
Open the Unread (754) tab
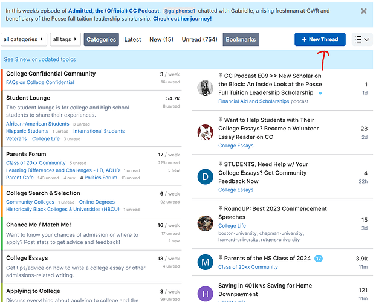pos(199,39)
